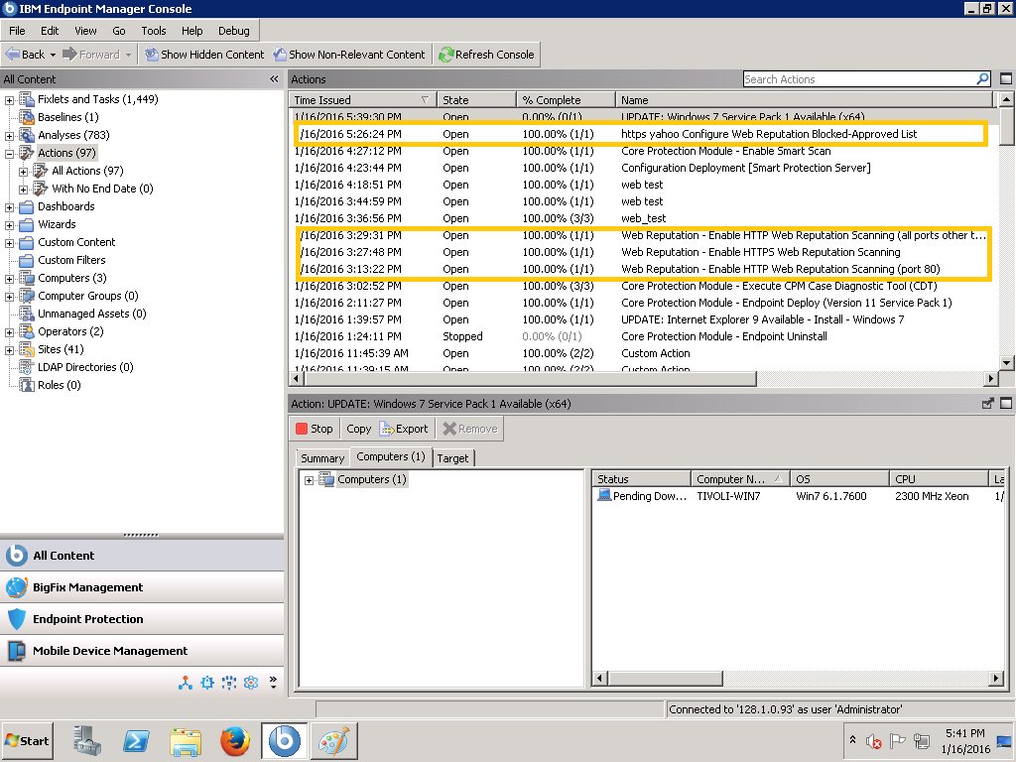This screenshot has height=762, width=1016.
Task: Toggle Show Hidden Content
Action: pos(204,55)
